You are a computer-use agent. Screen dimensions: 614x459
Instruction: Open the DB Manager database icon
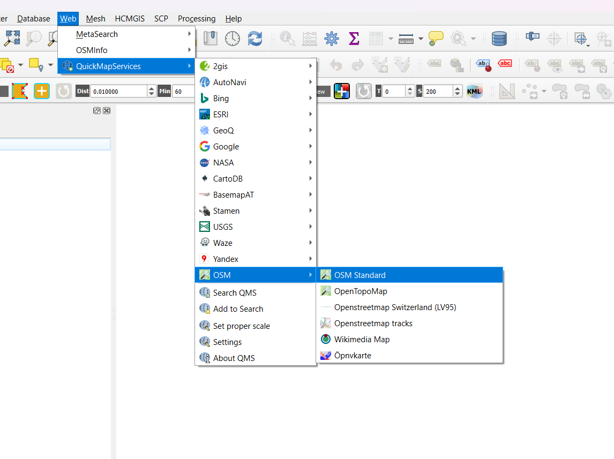pyautogui.click(x=499, y=39)
